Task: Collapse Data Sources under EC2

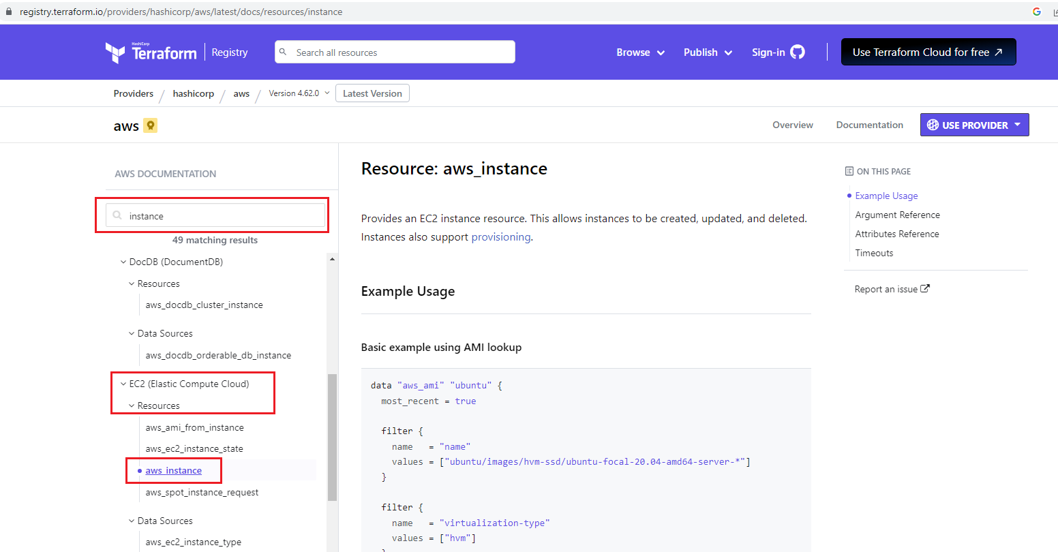Action: click(132, 521)
